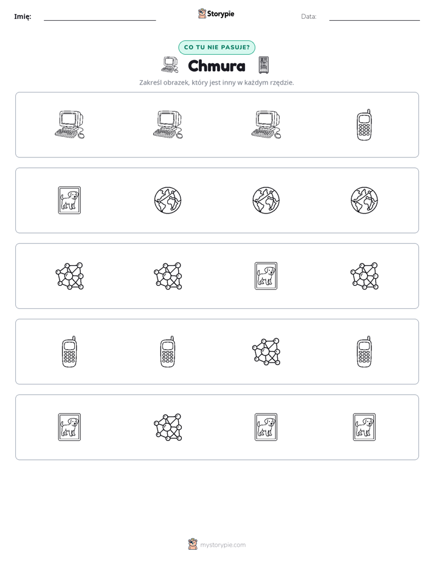This screenshot has height=562, width=434.
Task: Choose the network graph in the fourth row
Action: click(266, 352)
